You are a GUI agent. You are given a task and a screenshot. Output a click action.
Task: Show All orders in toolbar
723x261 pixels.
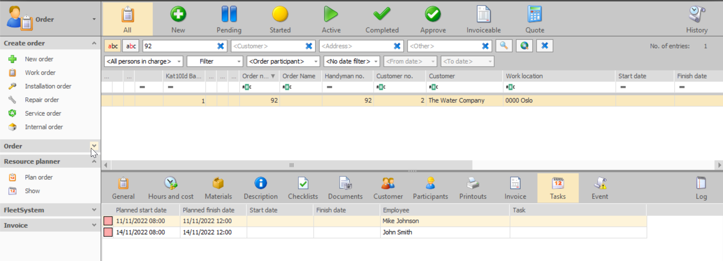pos(127,20)
